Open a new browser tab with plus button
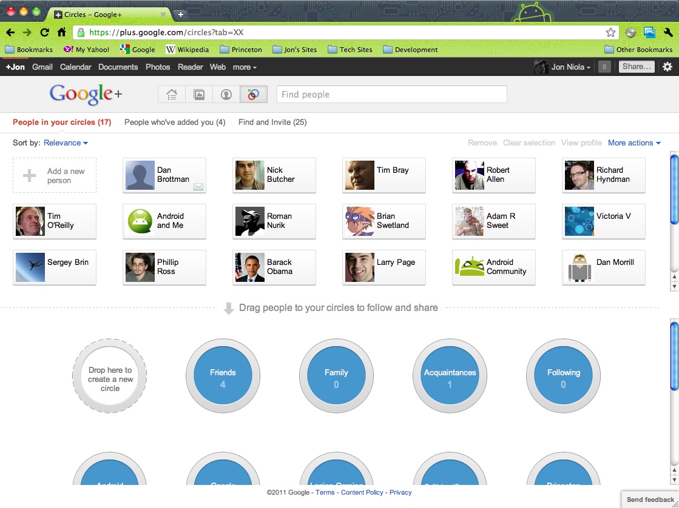This screenshot has height=508, width=679. click(181, 15)
